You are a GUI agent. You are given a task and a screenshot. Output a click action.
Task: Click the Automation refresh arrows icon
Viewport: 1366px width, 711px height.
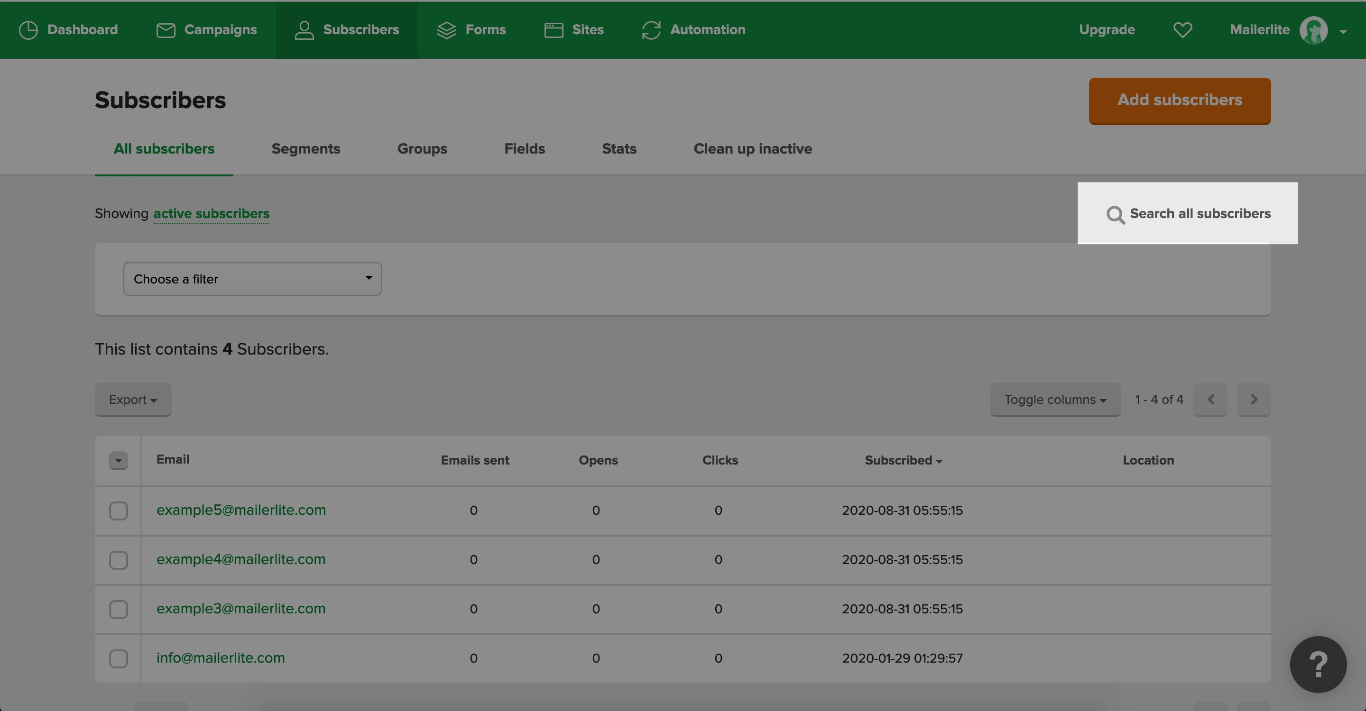[651, 30]
